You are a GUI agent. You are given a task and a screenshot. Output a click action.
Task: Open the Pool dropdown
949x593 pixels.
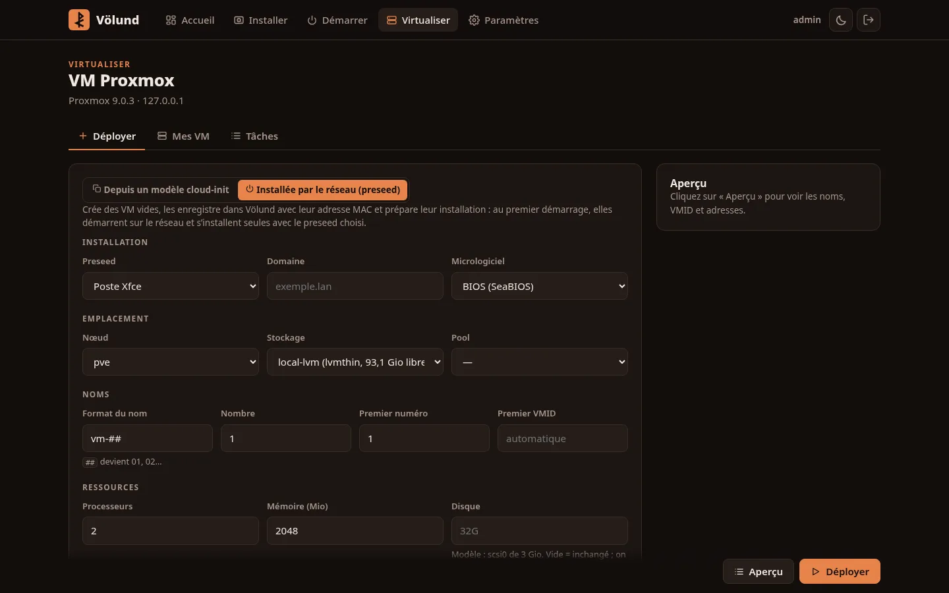(x=540, y=362)
